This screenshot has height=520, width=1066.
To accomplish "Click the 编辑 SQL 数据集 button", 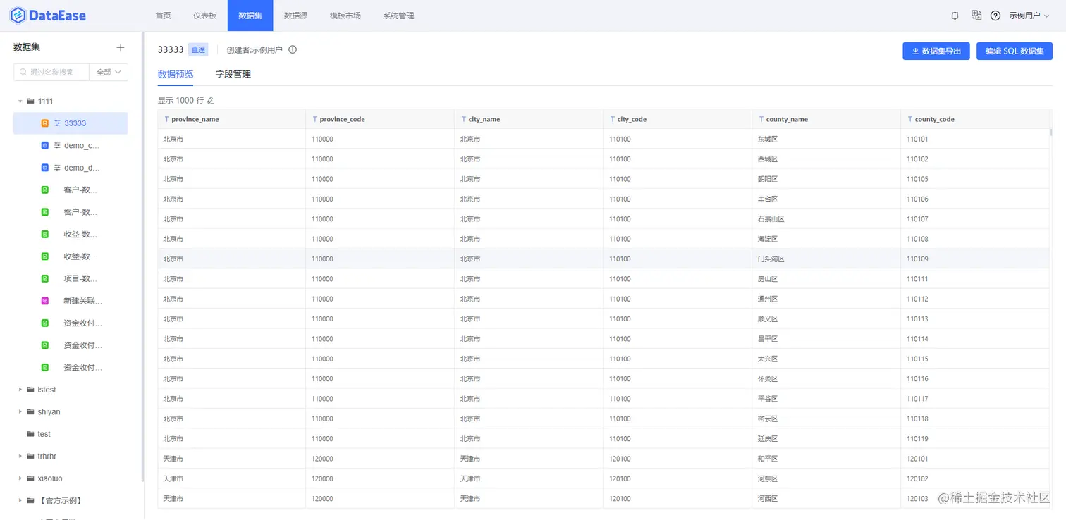I will tap(1015, 51).
